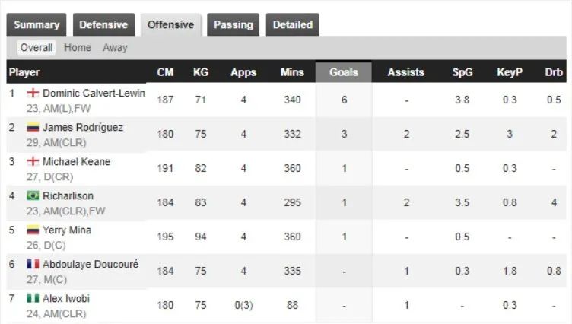Click Nigeria flag next to Alex Iwobi

[33, 298]
